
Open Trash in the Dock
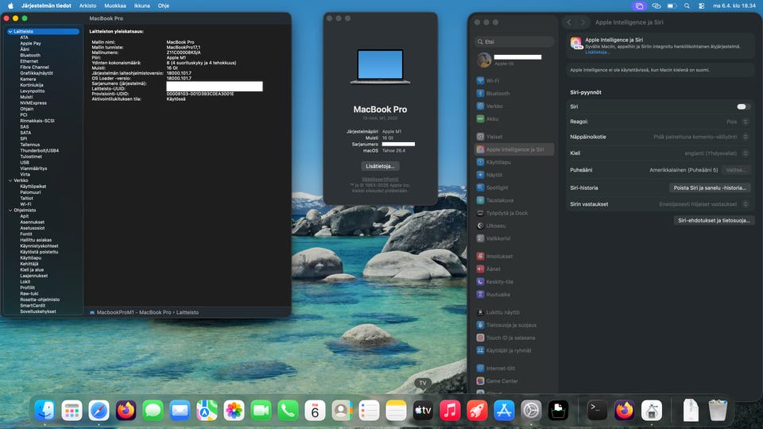coord(718,411)
